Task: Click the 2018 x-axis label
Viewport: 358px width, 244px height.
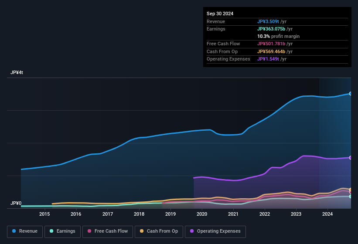Action: click(139, 214)
